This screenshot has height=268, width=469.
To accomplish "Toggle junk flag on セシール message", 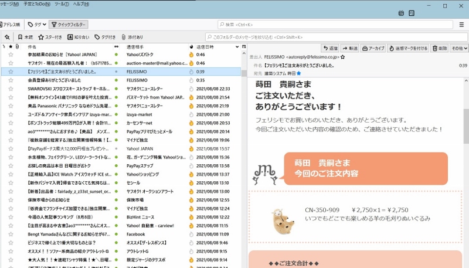I will click(192, 183).
